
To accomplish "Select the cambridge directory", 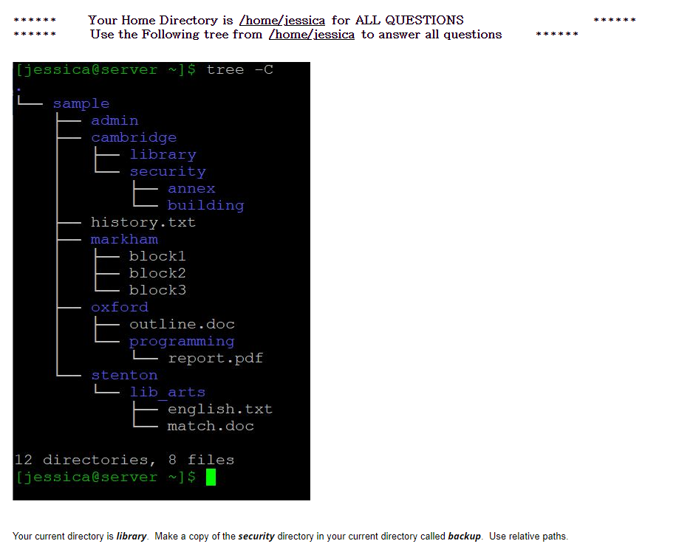I will click(134, 137).
